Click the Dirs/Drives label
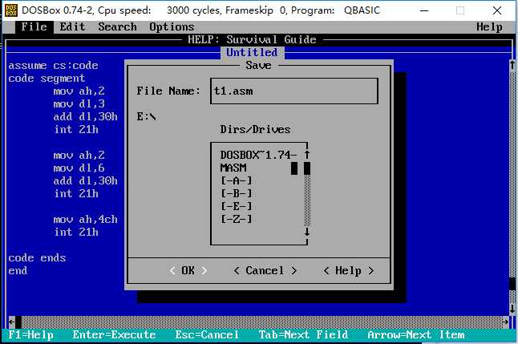Image resolution: width=518 pixels, height=344 pixels. tap(255, 129)
